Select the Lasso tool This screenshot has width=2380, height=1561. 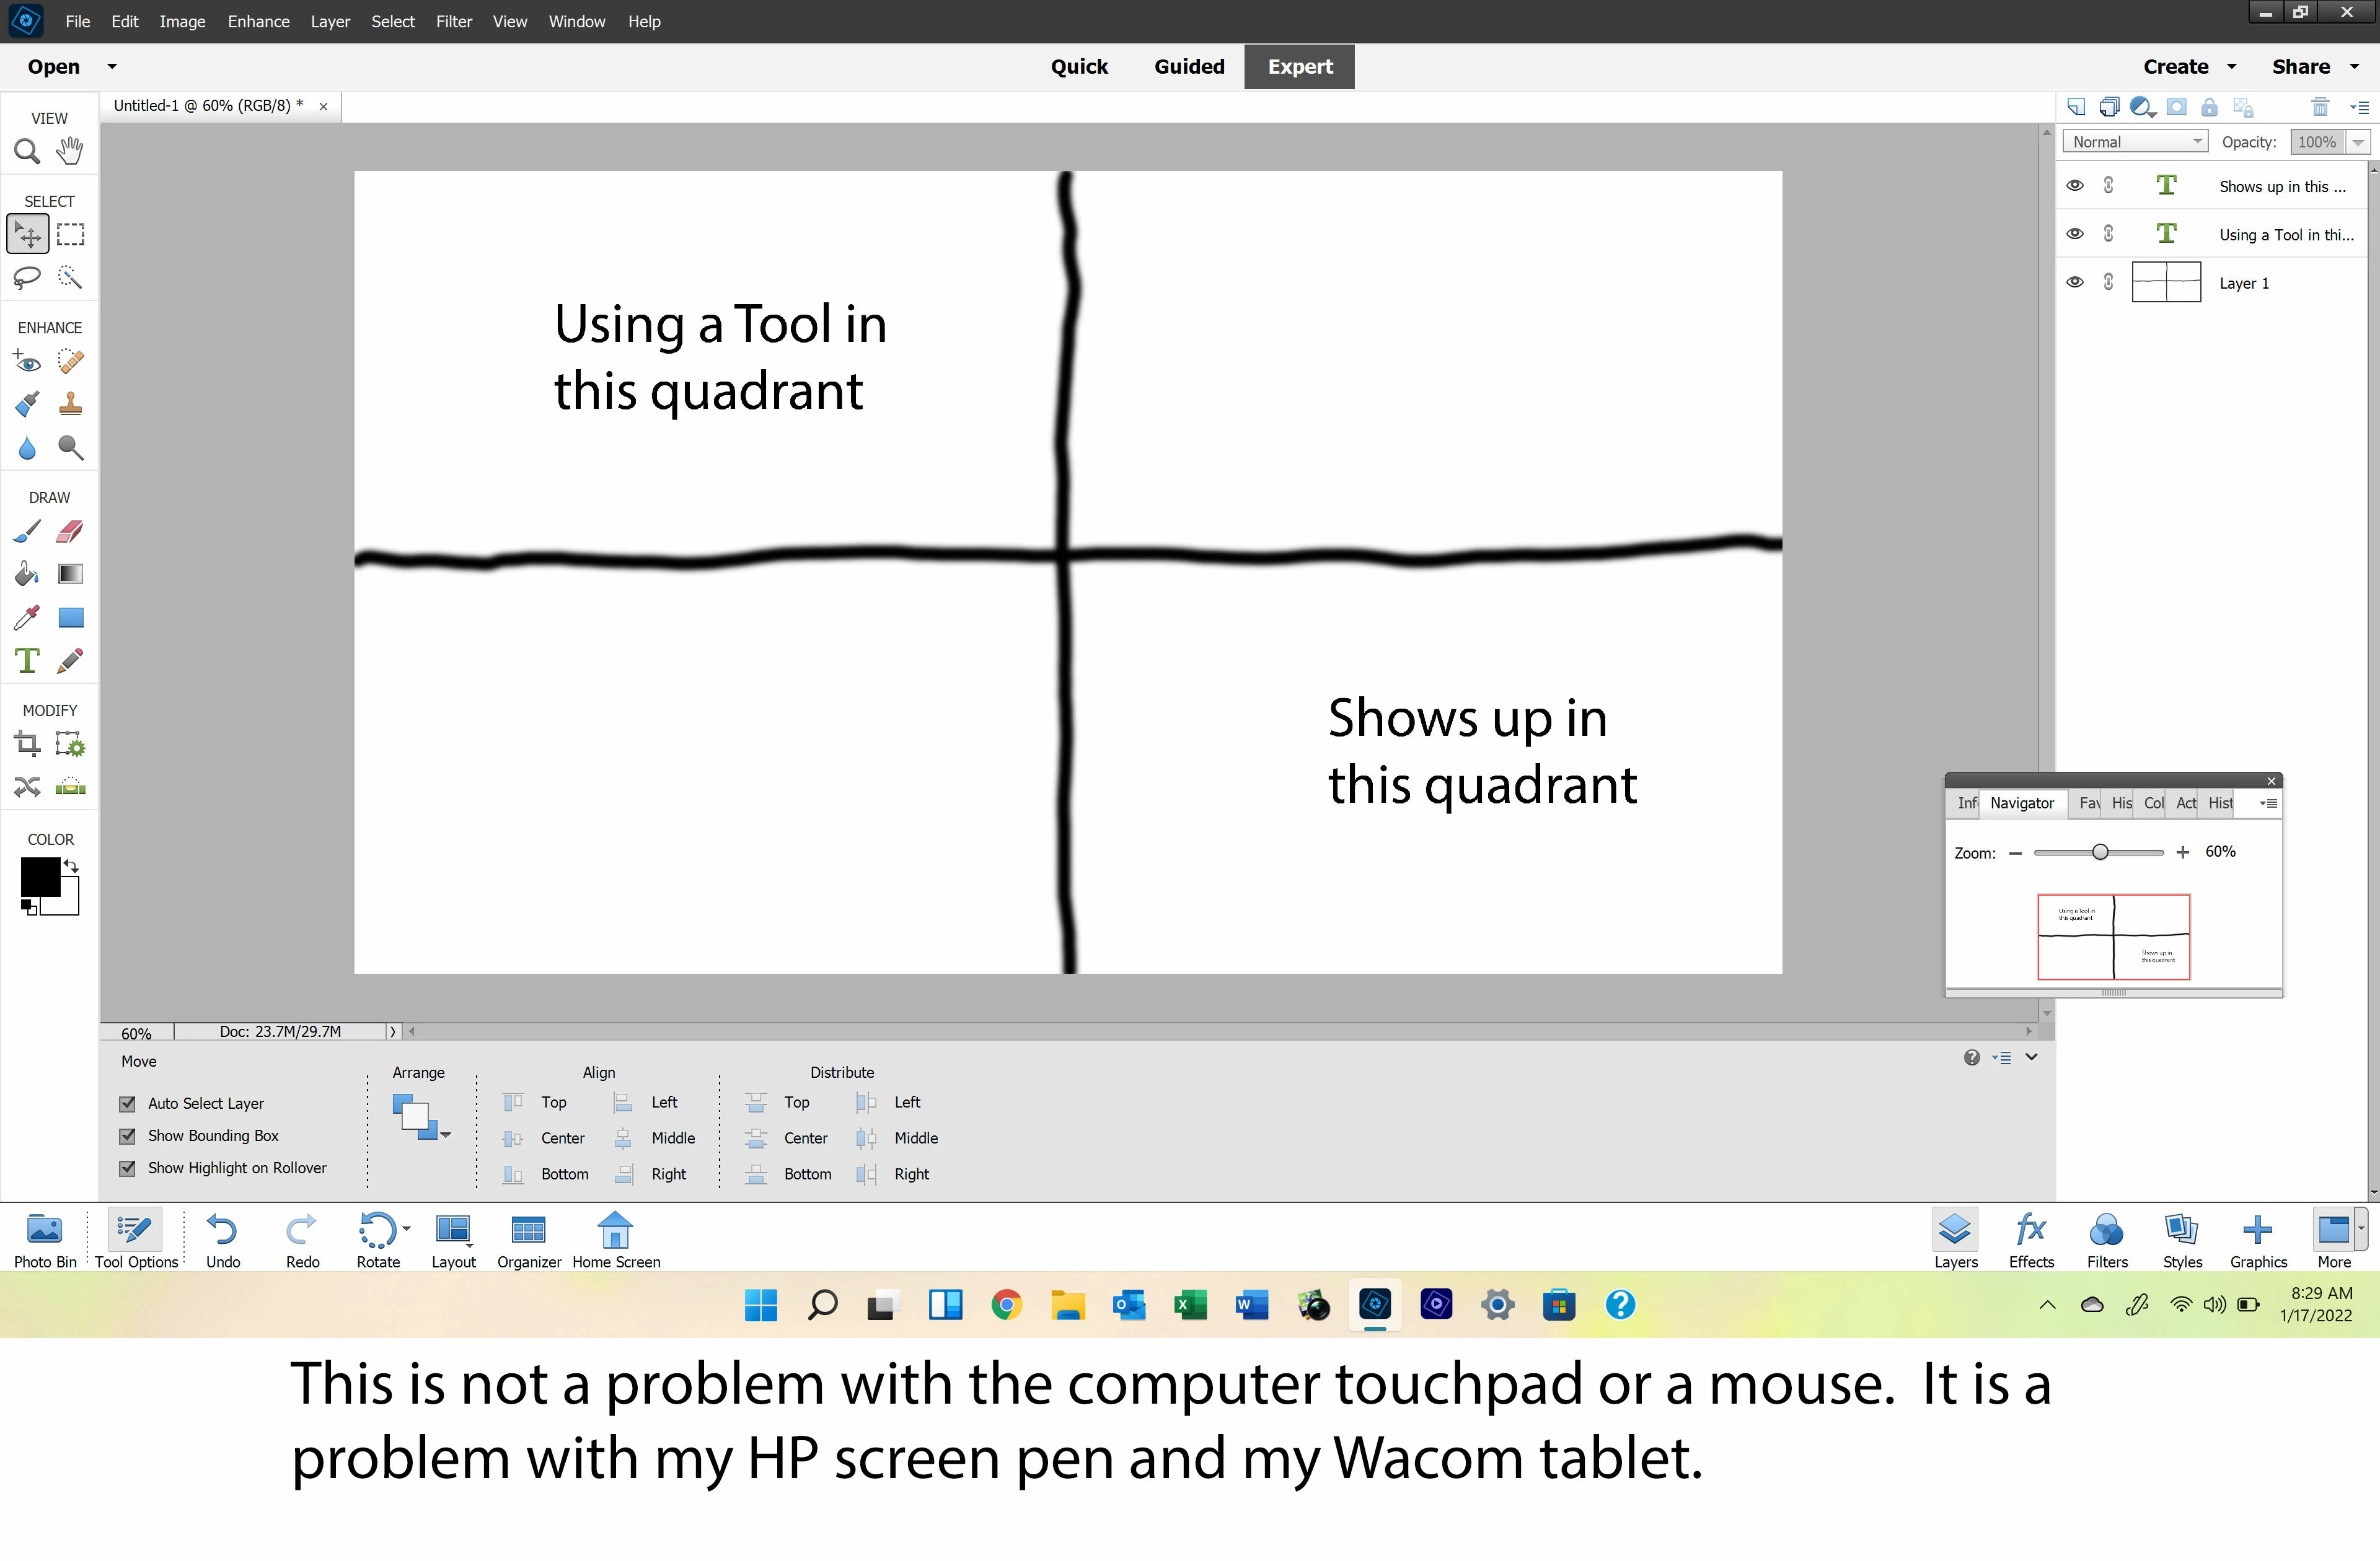27,277
